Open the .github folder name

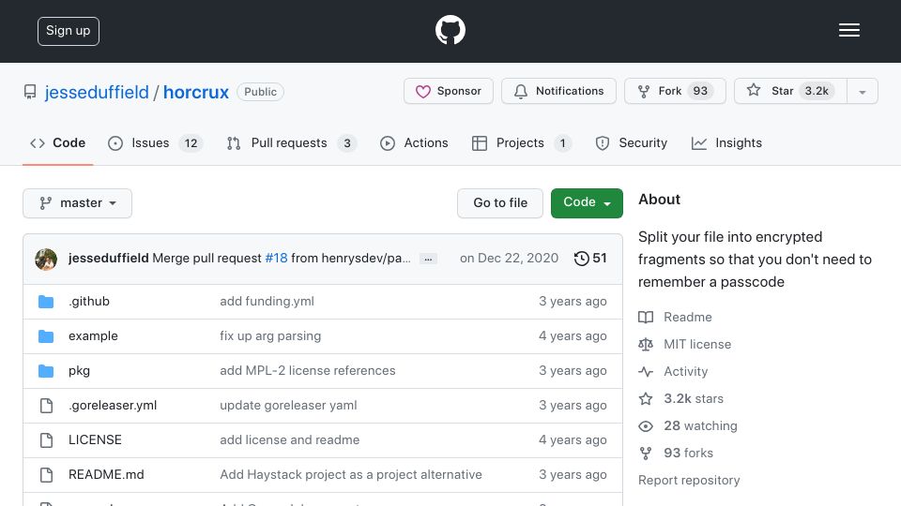pyautogui.click(x=89, y=301)
